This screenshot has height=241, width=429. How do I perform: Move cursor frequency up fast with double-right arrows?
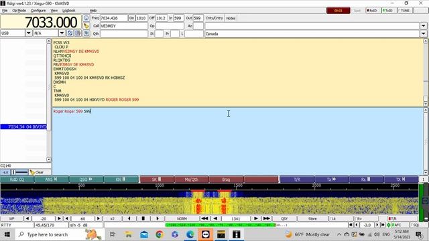tap(266, 219)
